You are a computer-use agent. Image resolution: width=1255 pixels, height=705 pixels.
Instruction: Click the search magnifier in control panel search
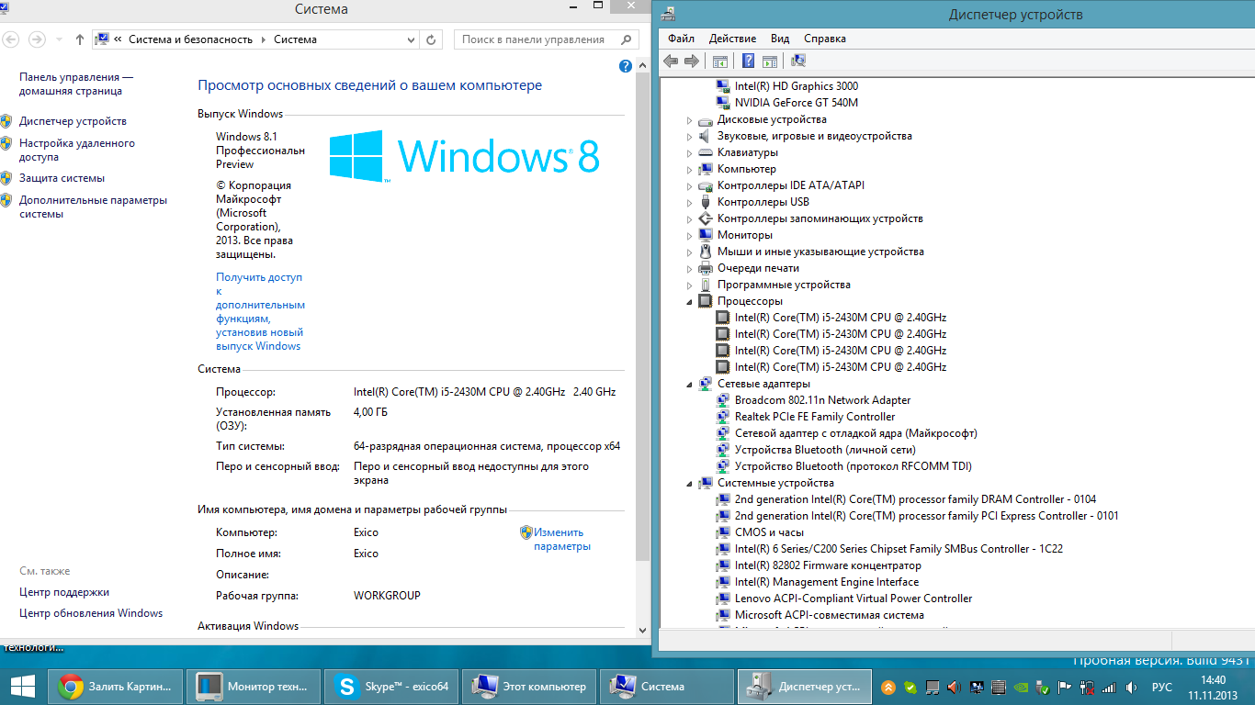point(627,39)
